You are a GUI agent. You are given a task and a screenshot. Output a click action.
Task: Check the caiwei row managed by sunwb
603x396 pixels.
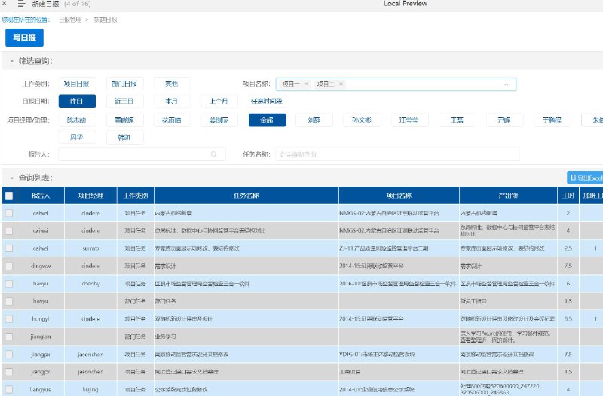[9, 248]
